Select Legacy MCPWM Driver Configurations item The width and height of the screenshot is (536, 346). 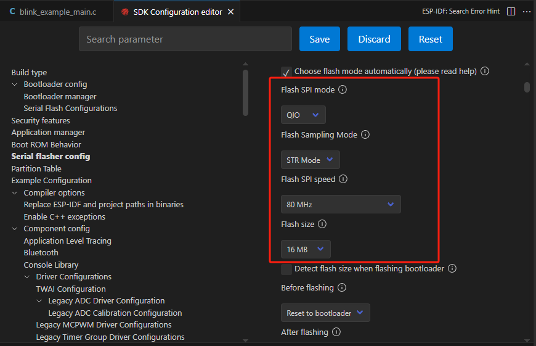click(x=104, y=325)
